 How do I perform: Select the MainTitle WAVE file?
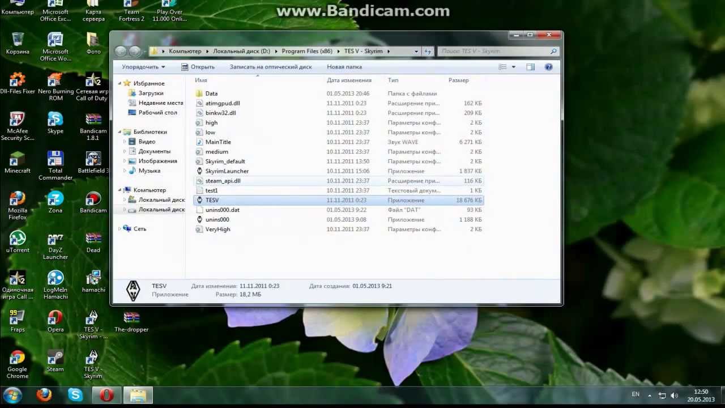coord(338,142)
